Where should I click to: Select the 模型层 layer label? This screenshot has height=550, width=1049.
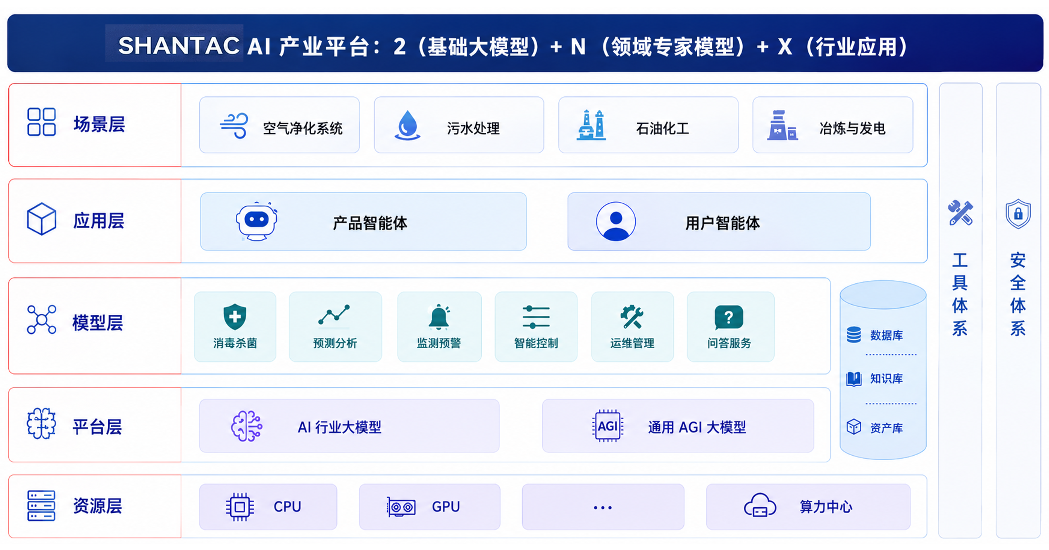coord(98,323)
